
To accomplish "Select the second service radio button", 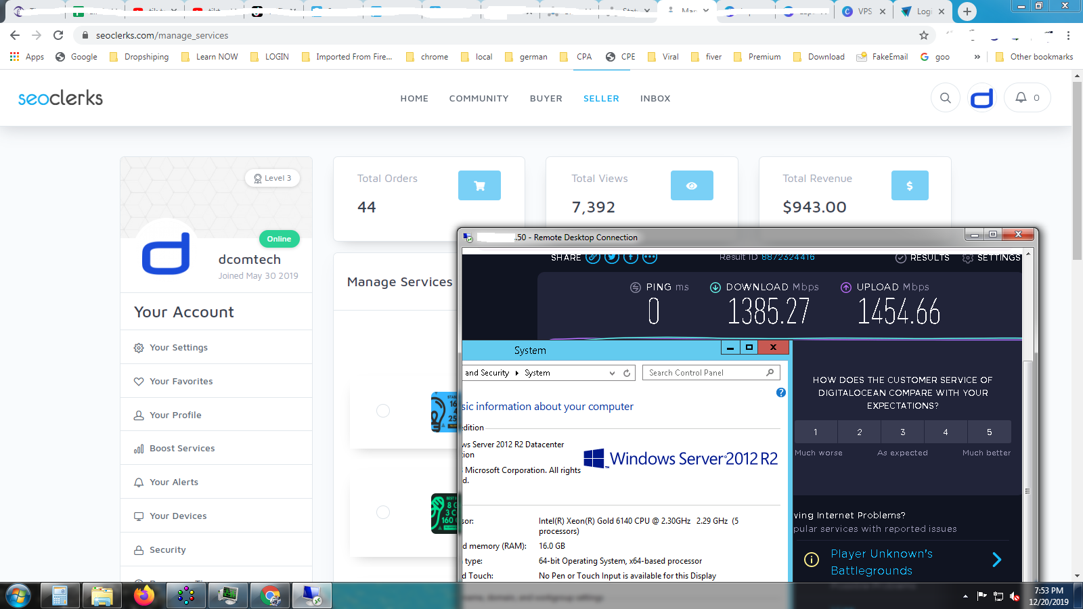I will (x=383, y=512).
